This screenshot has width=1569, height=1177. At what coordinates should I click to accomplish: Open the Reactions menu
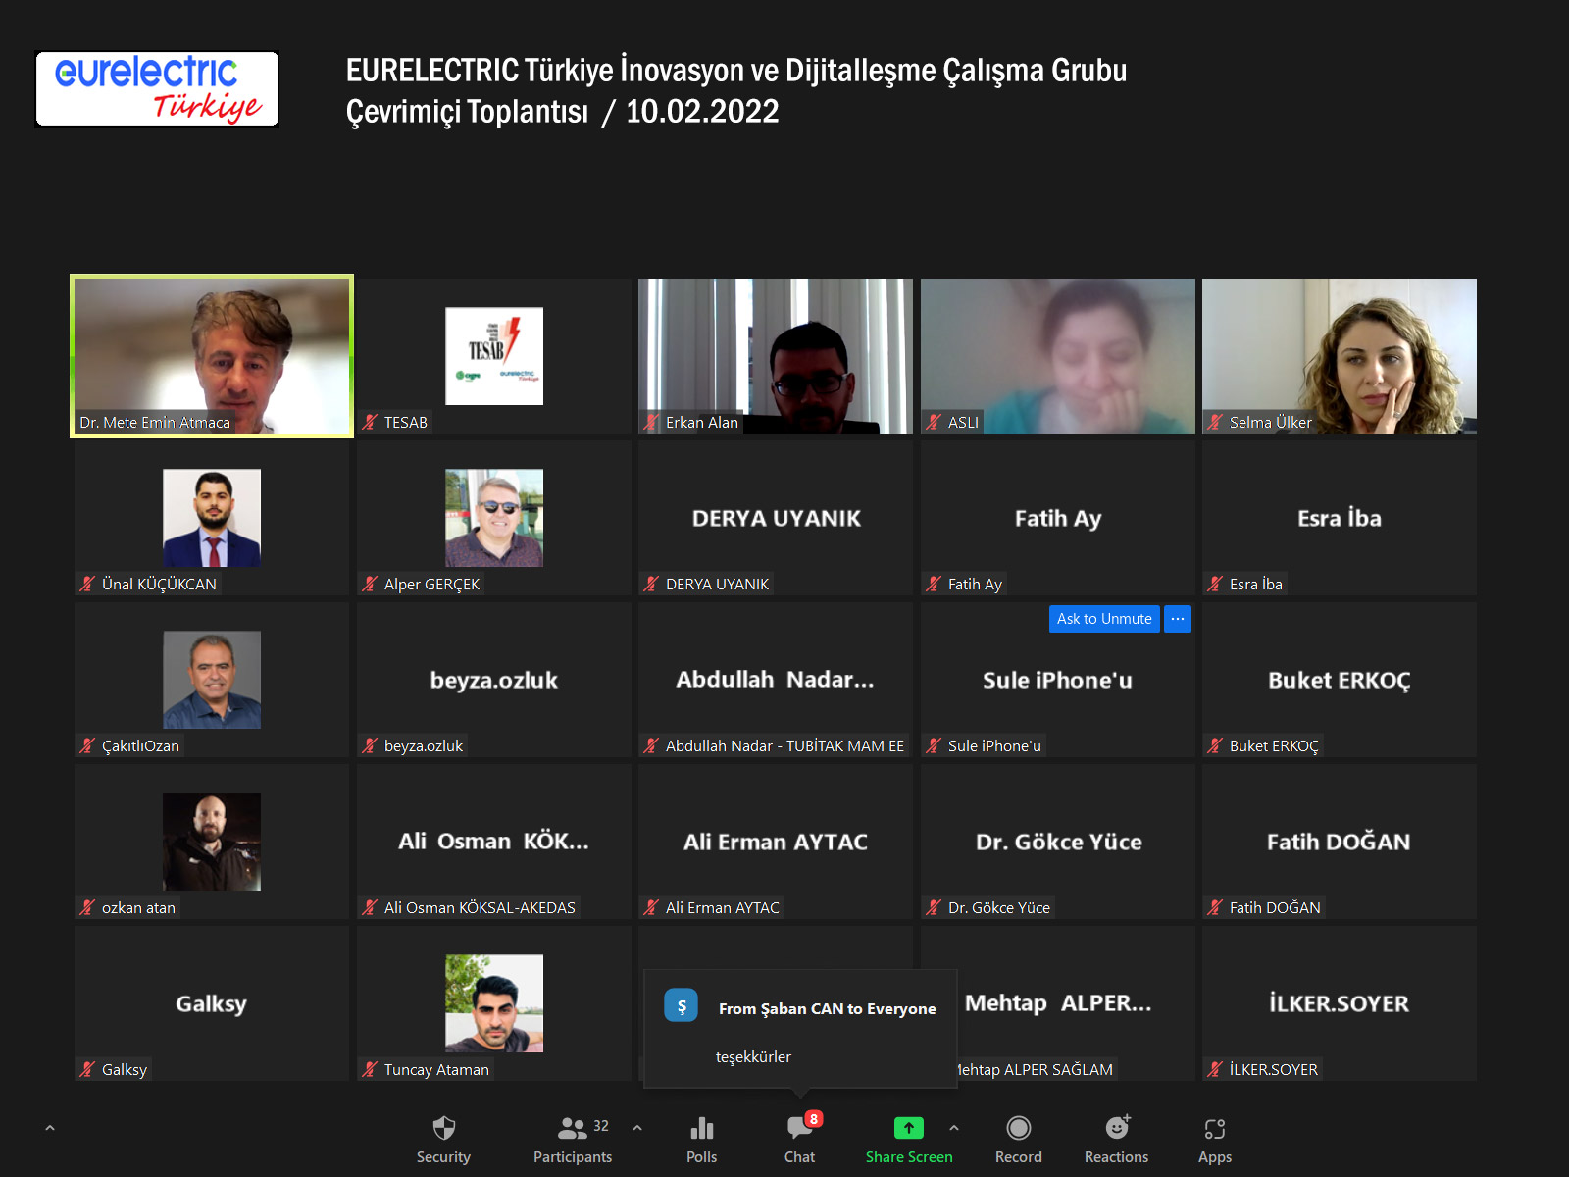[x=1116, y=1129]
